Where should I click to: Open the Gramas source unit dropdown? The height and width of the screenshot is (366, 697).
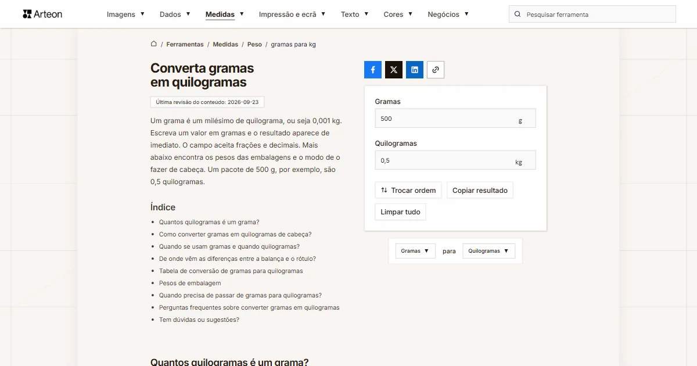point(415,251)
